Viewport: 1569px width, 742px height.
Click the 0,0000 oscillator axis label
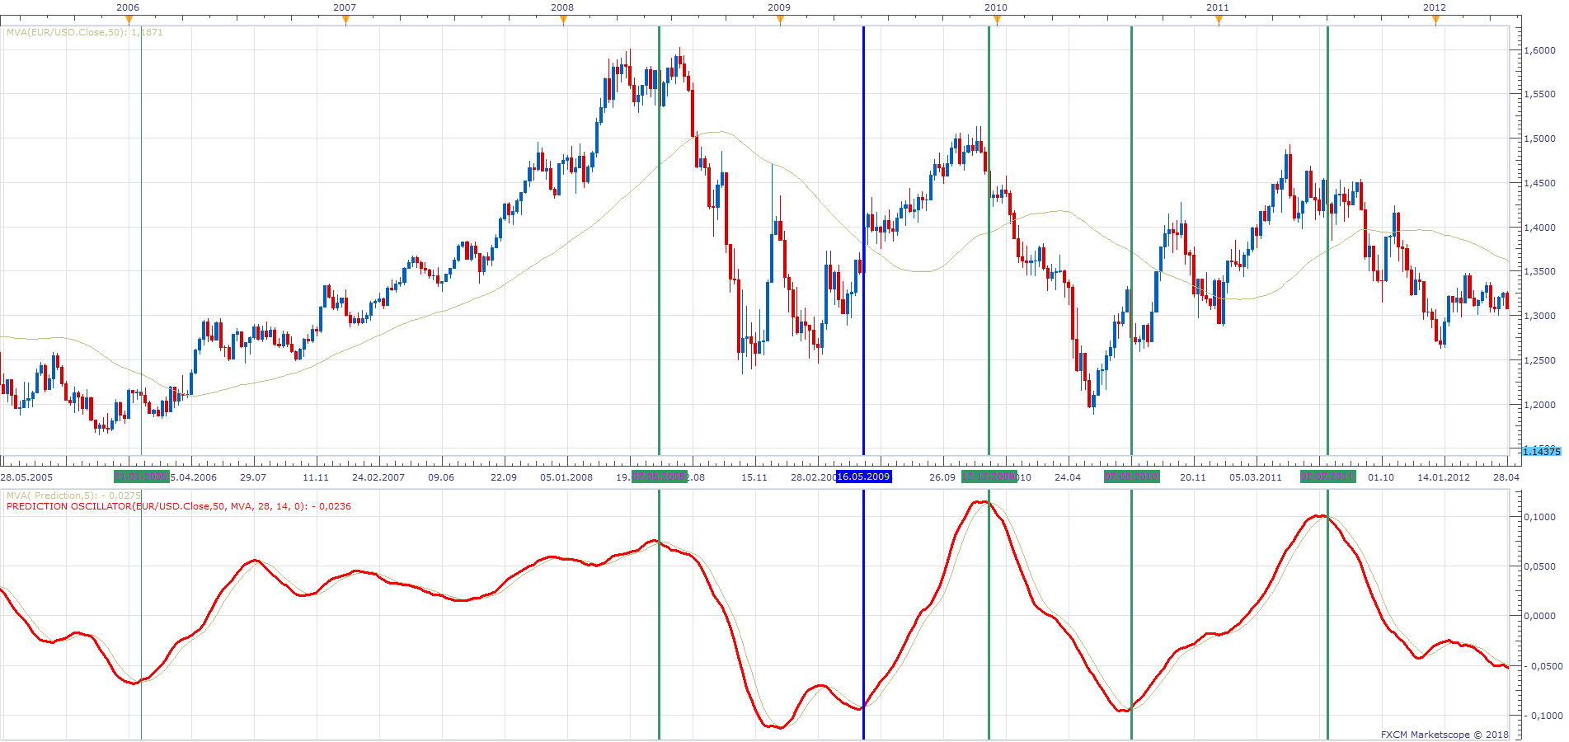click(1540, 616)
